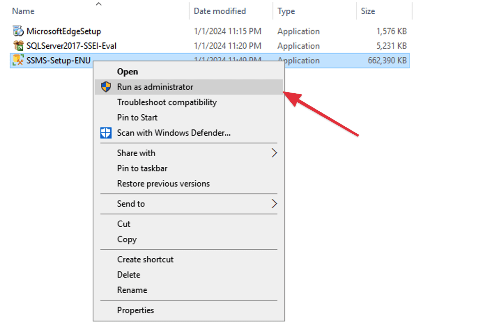Click the SSMS-Setup-ENU file icon
Screen dimensions: 483x332
pyautogui.click(x=18, y=60)
